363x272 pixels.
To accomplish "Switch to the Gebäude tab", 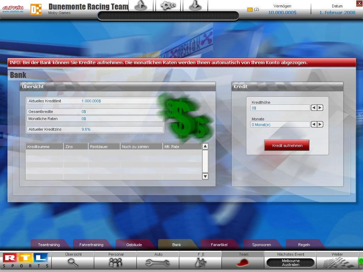I will click(x=134, y=244).
